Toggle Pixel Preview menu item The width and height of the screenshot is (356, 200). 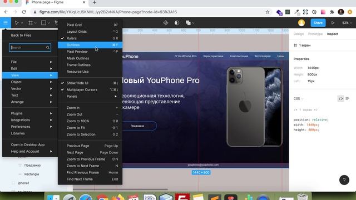(90, 52)
